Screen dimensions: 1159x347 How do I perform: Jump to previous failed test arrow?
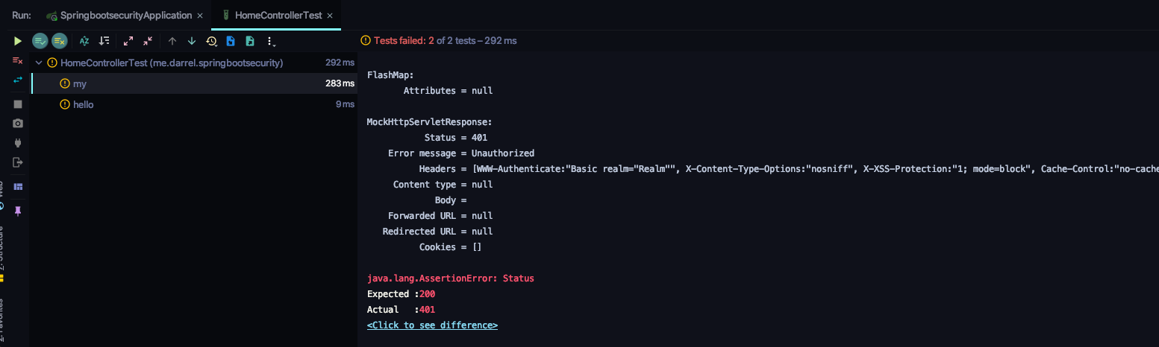click(172, 41)
